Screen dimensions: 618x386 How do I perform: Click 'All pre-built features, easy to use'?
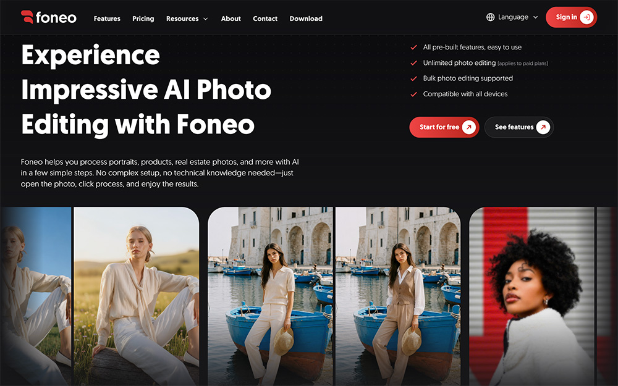pos(472,48)
